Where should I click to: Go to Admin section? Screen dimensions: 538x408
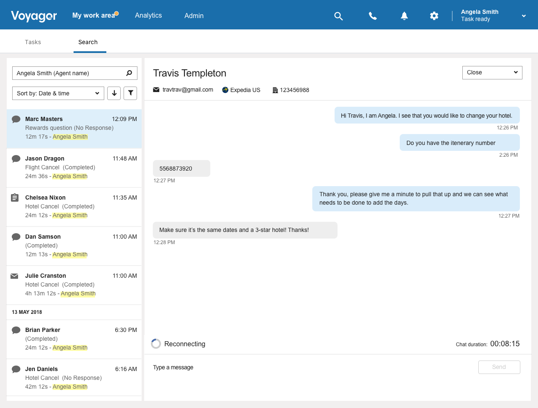tap(194, 16)
